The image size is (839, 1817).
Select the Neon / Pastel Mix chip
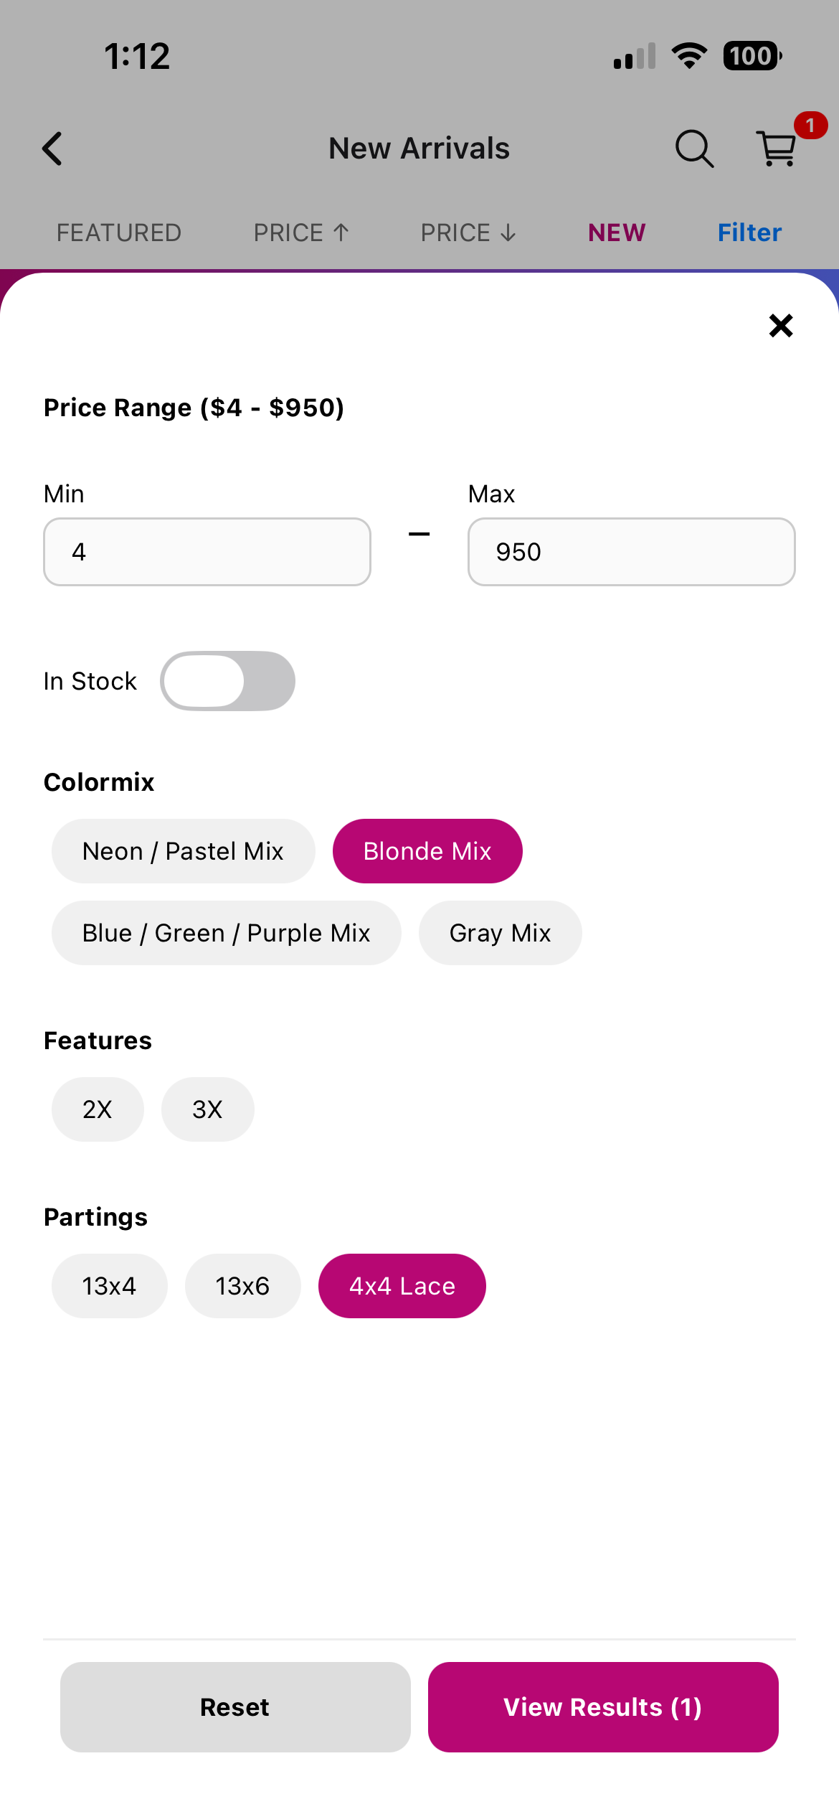183,851
